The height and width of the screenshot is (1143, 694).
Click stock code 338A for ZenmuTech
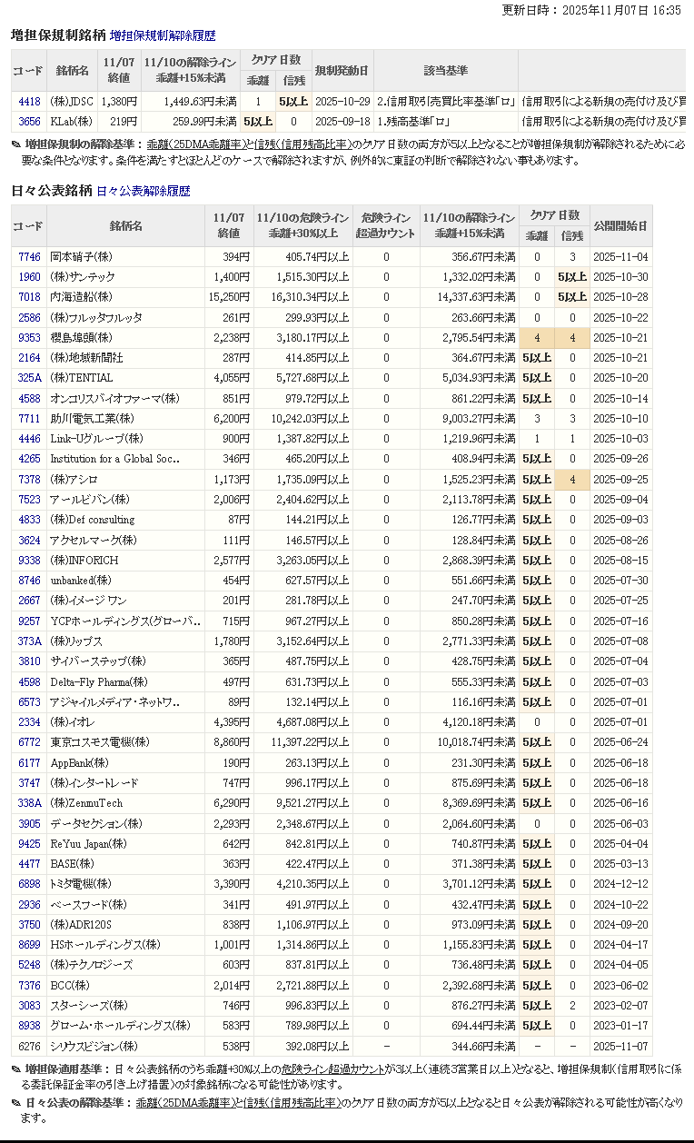pyautogui.click(x=29, y=803)
